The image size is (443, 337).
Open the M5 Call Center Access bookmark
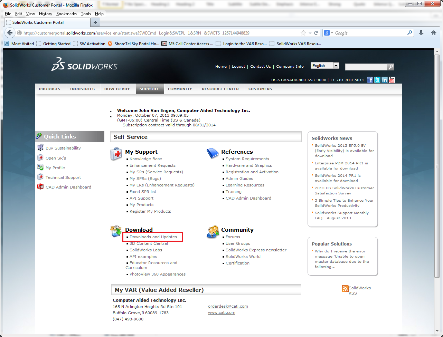(x=187, y=44)
